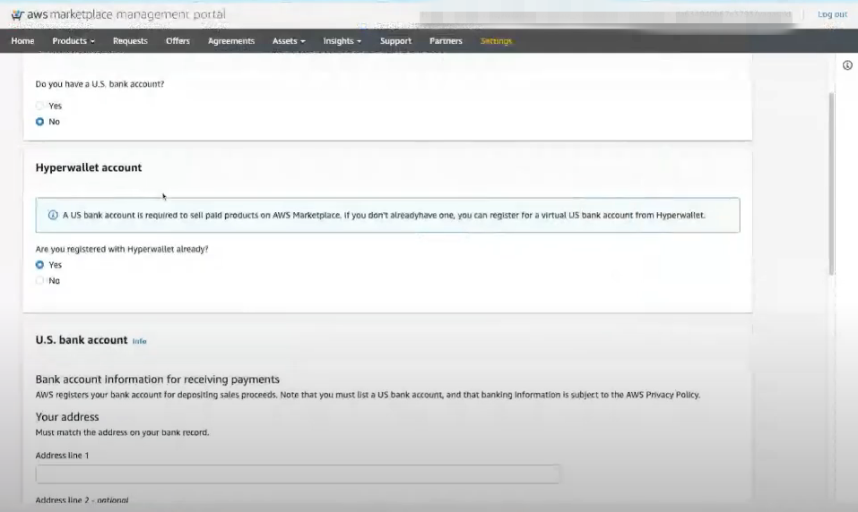Open the info panel icon on right edge
Viewport: 858px width, 512px height.
tap(847, 65)
